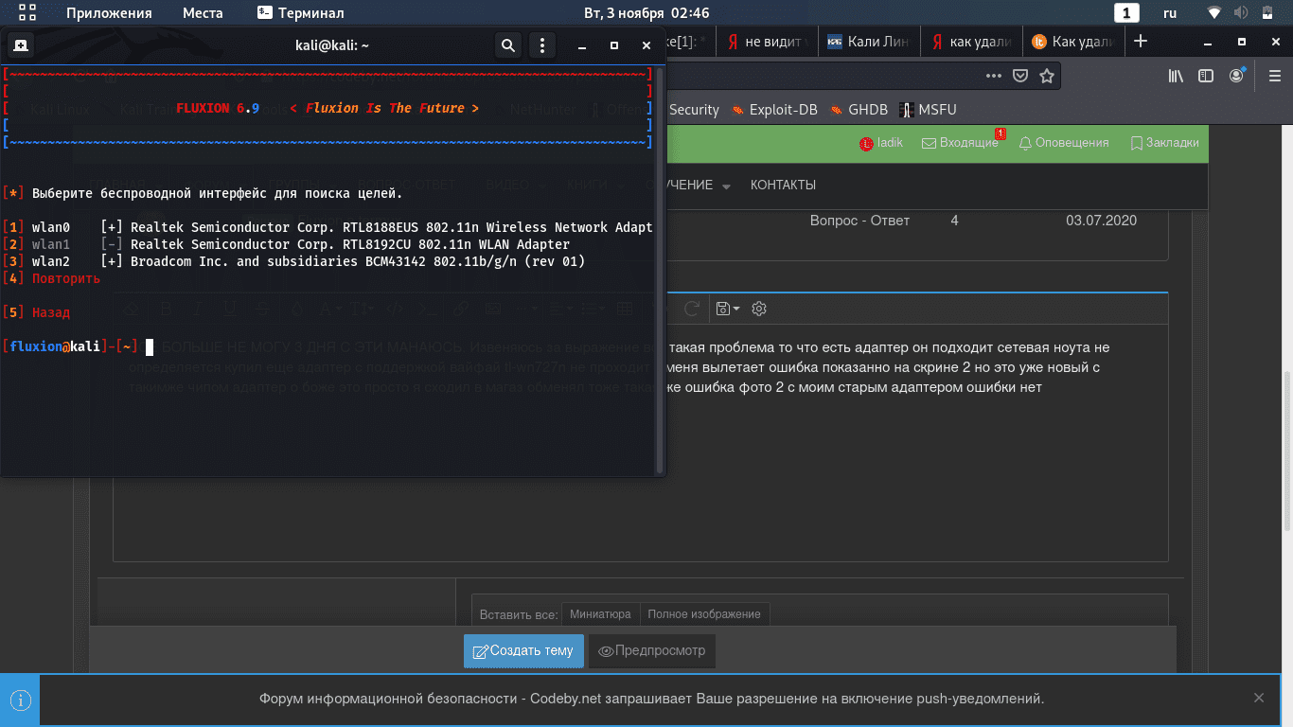Bookmark this page with the star icon
Viewport: 1293px width, 727px height.
[x=1047, y=76]
